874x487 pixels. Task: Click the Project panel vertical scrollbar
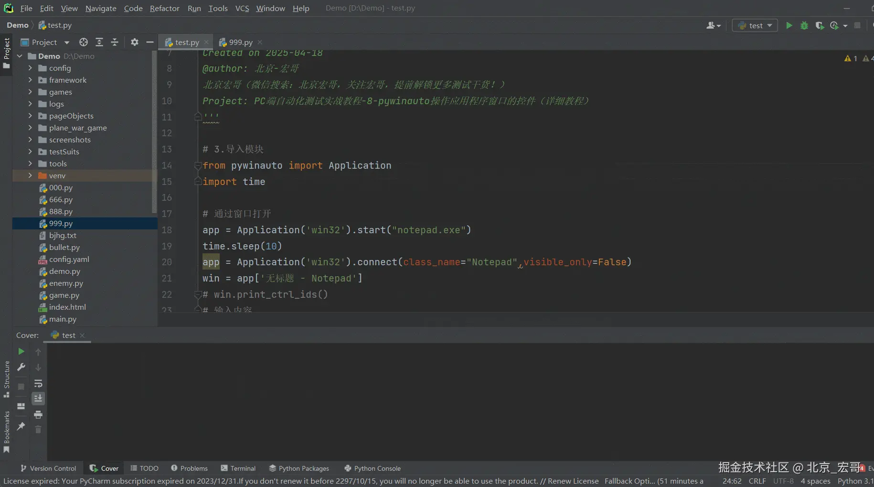coord(154,131)
